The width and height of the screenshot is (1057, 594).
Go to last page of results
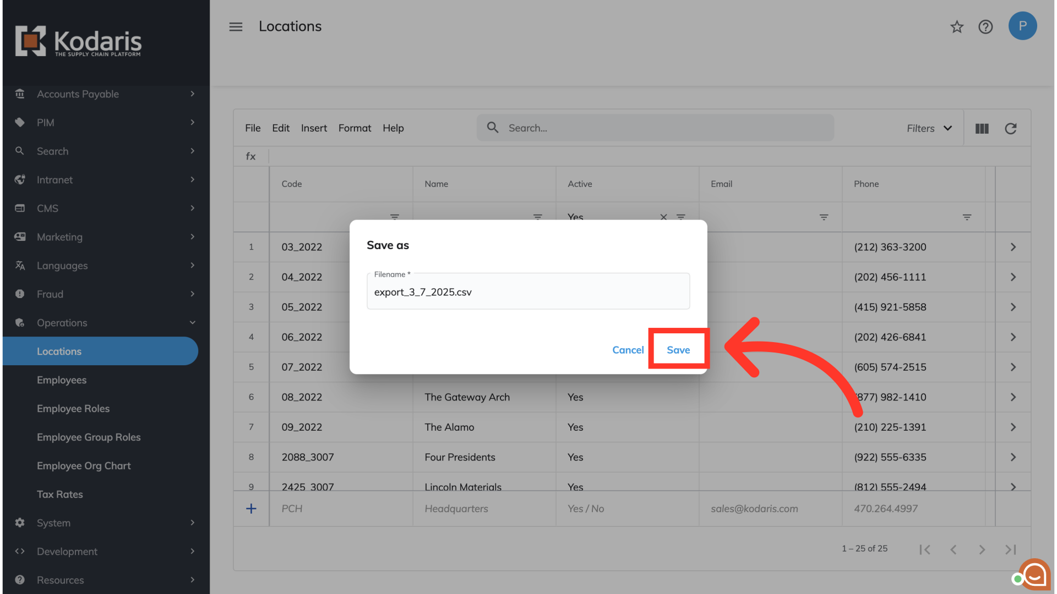click(1010, 549)
